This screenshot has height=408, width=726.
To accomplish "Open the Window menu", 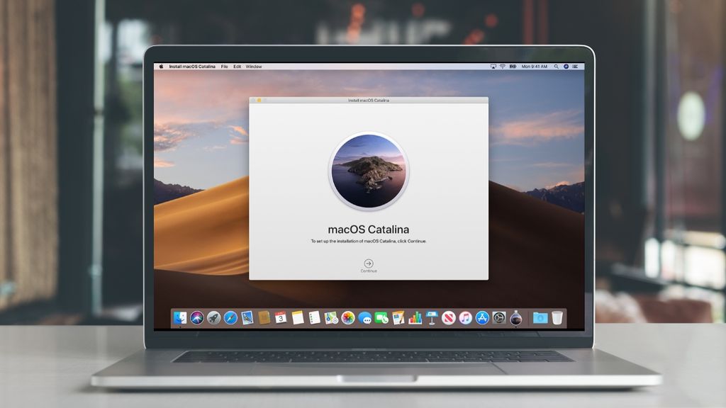I will (254, 66).
